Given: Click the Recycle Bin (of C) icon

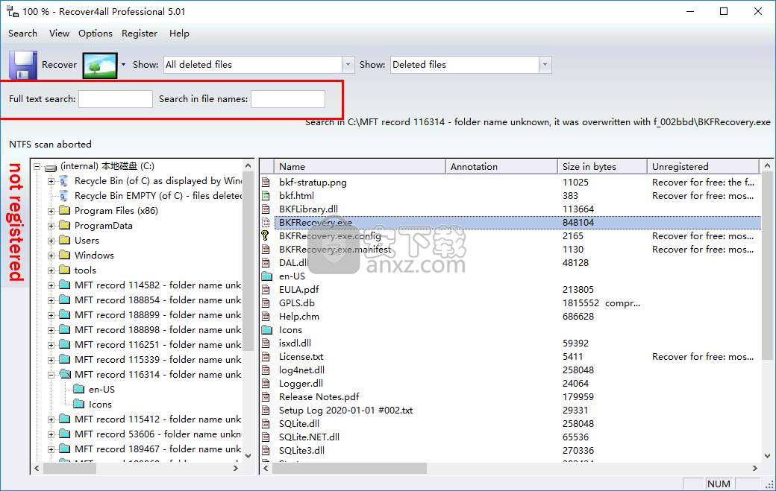Looking at the screenshot, I should [64, 181].
